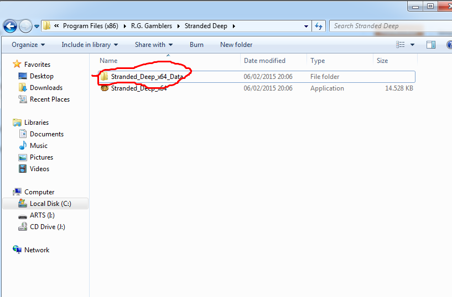This screenshot has width=452, height=297.
Task: Open Recent Places in Favorites
Action: pyautogui.click(x=50, y=99)
